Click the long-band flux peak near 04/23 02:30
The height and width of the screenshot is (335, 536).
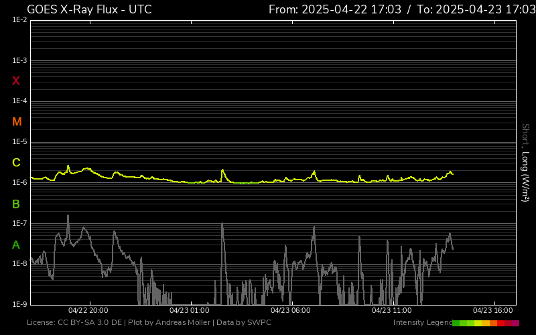pos(222,170)
